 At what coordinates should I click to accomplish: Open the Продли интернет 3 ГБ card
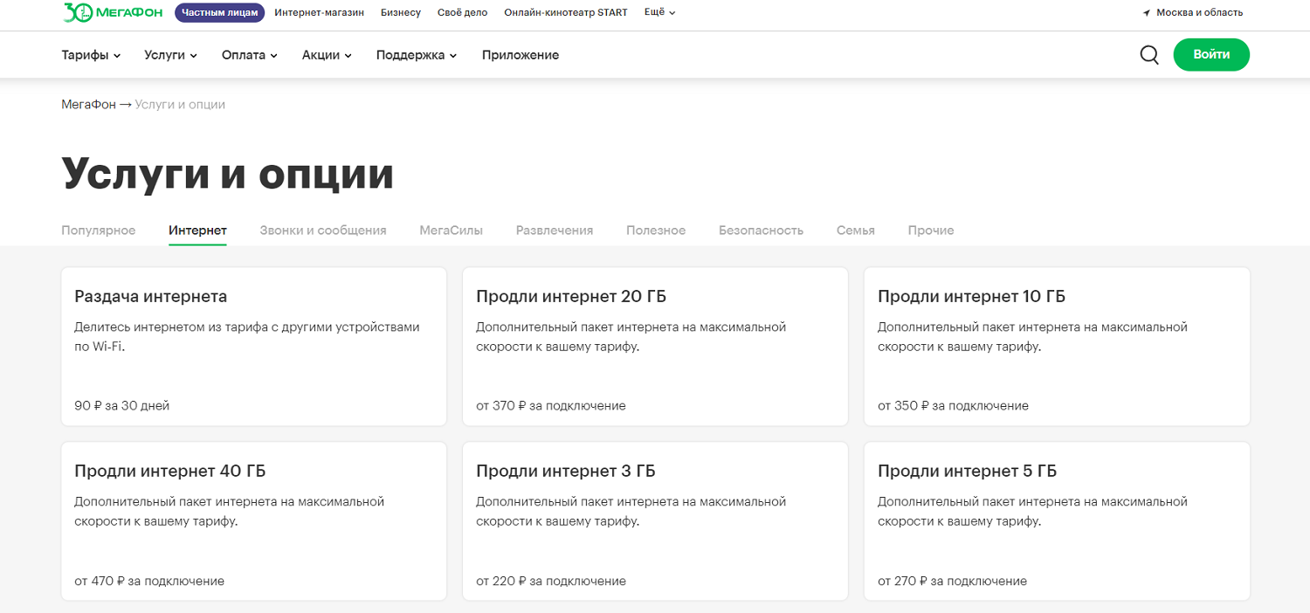[655, 521]
